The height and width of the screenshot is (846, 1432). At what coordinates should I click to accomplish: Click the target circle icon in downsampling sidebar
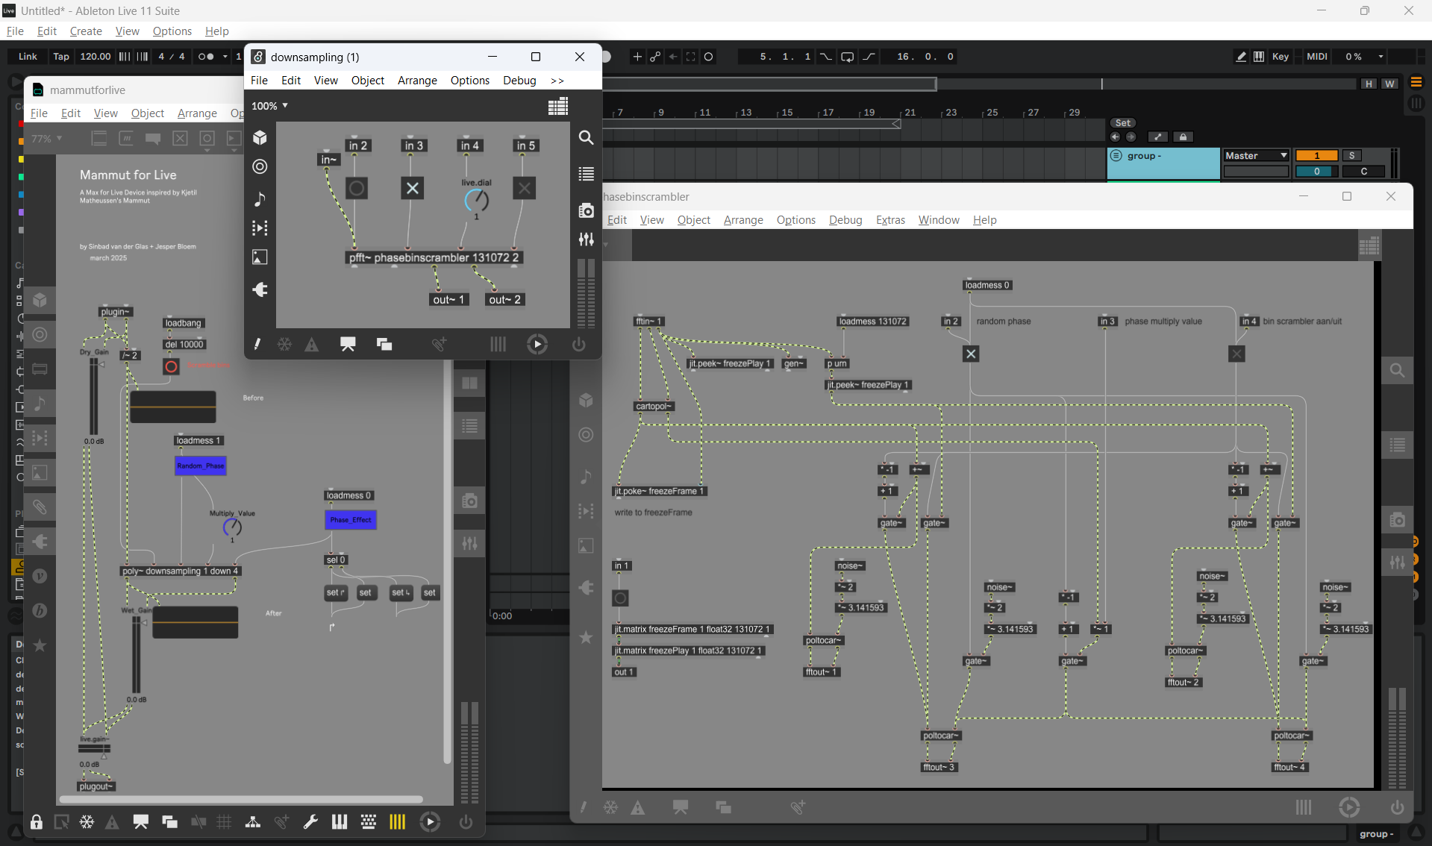[260, 166]
